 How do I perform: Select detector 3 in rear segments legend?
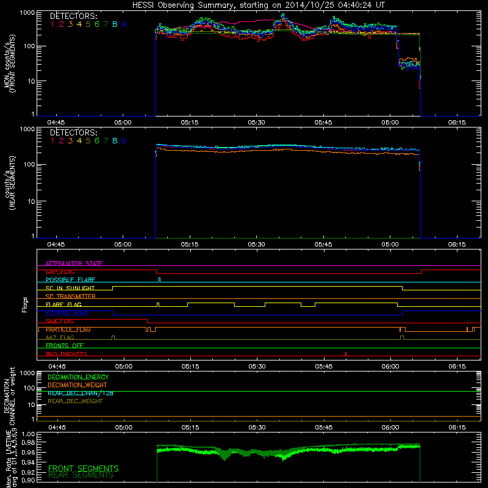[70, 141]
